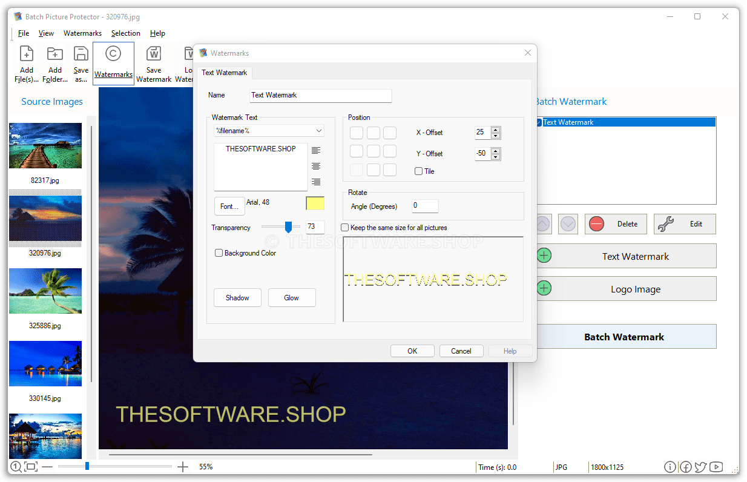Toggle the Text Watermark list checkbox
The height and width of the screenshot is (482, 747).
point(538,122)
